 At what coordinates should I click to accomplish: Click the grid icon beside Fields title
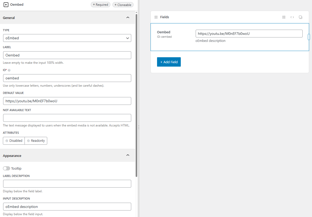[156, 17]
